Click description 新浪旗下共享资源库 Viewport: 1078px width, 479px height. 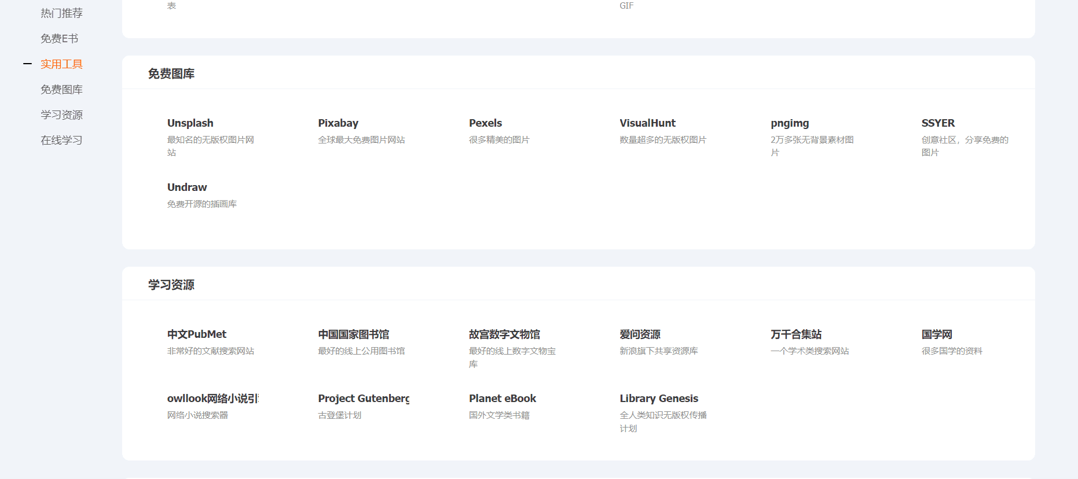pyautogui.click(x=659, y=351)
